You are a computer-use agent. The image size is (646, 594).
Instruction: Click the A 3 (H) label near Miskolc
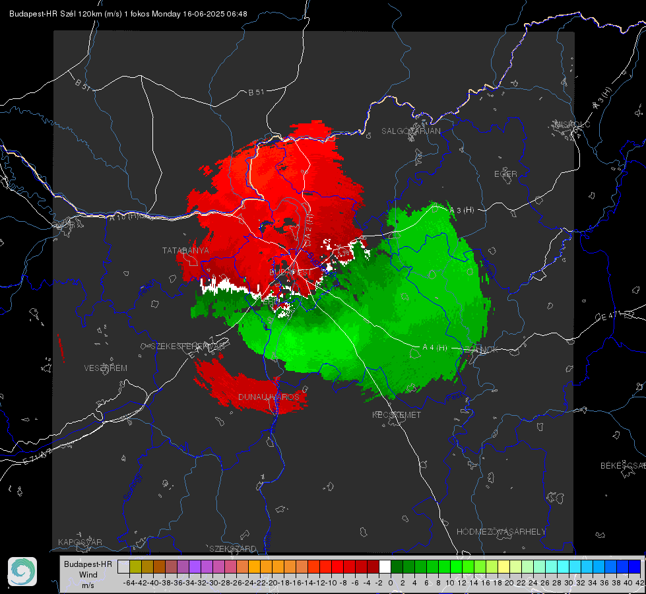[x=602, y=98]
